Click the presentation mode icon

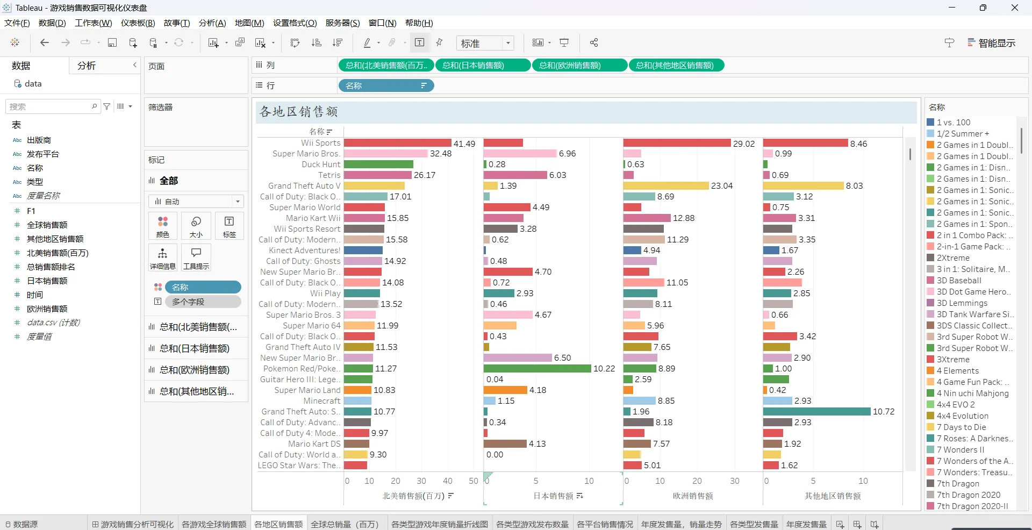pyautogui.click(x=564, y=42)
